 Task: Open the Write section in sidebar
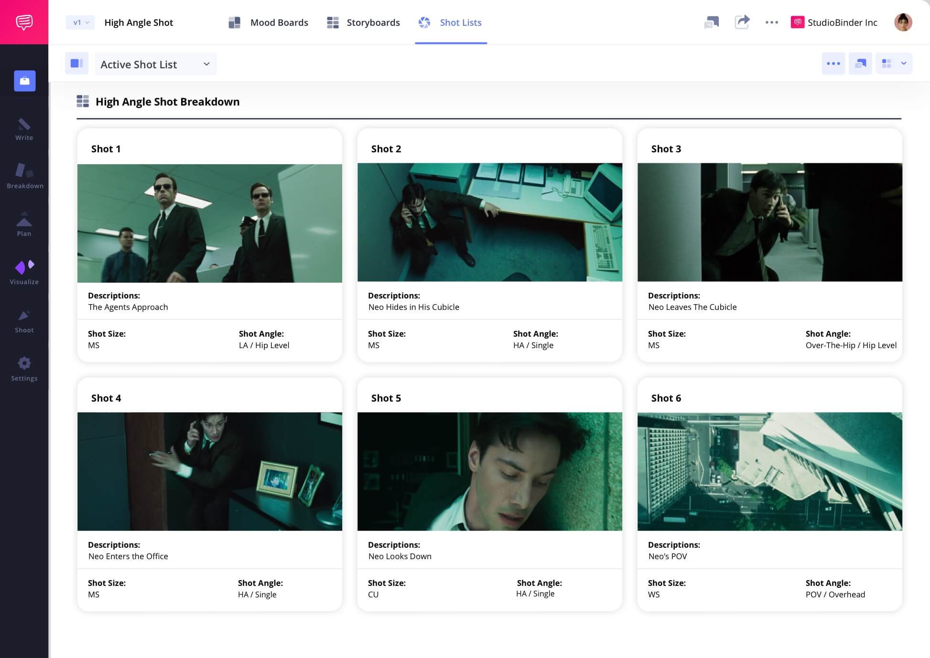click(24, 129)
